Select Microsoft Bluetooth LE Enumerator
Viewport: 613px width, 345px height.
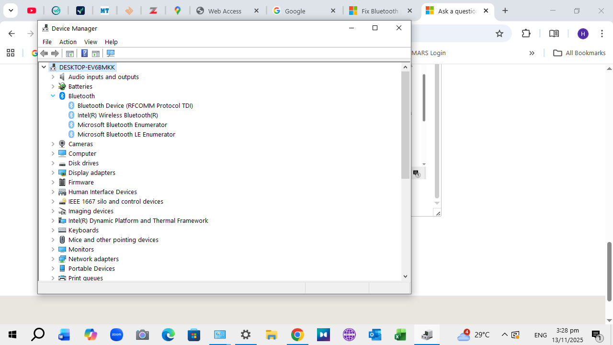point(126,134)
